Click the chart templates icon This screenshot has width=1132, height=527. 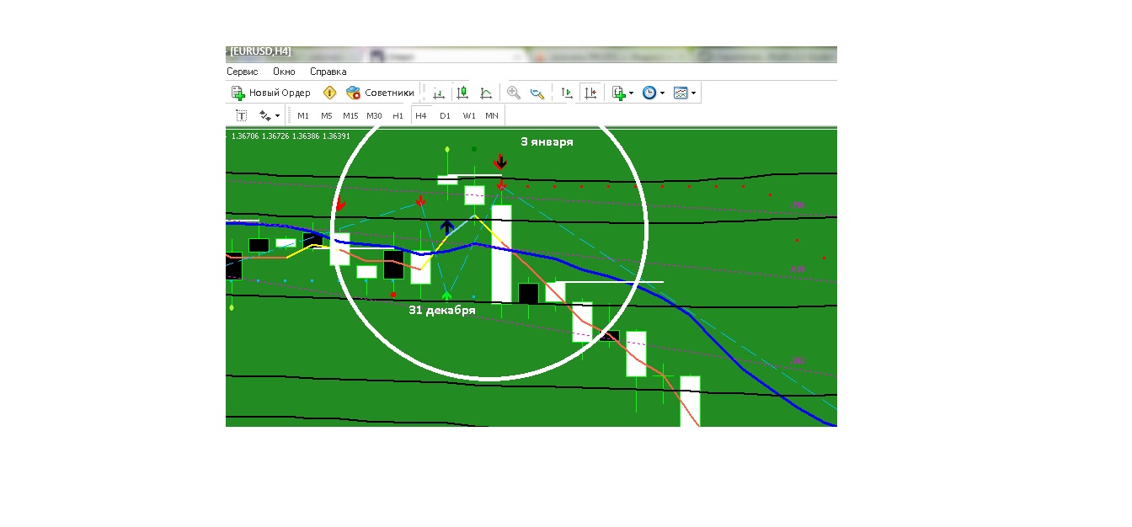click(x=681, y=93)
